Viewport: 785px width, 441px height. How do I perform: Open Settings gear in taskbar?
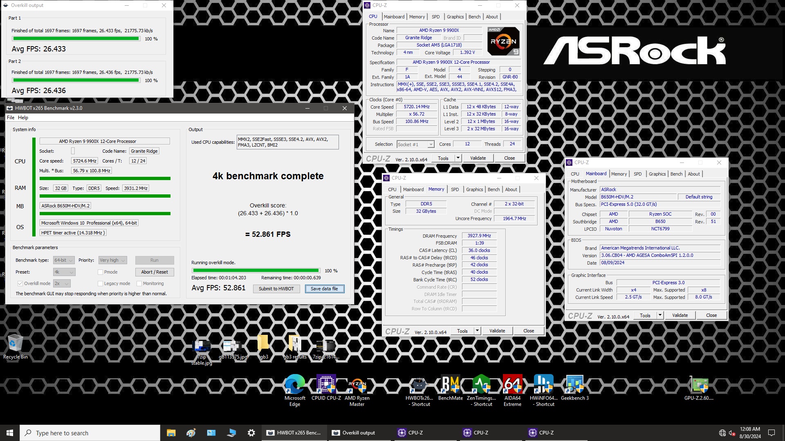point(251,433)
